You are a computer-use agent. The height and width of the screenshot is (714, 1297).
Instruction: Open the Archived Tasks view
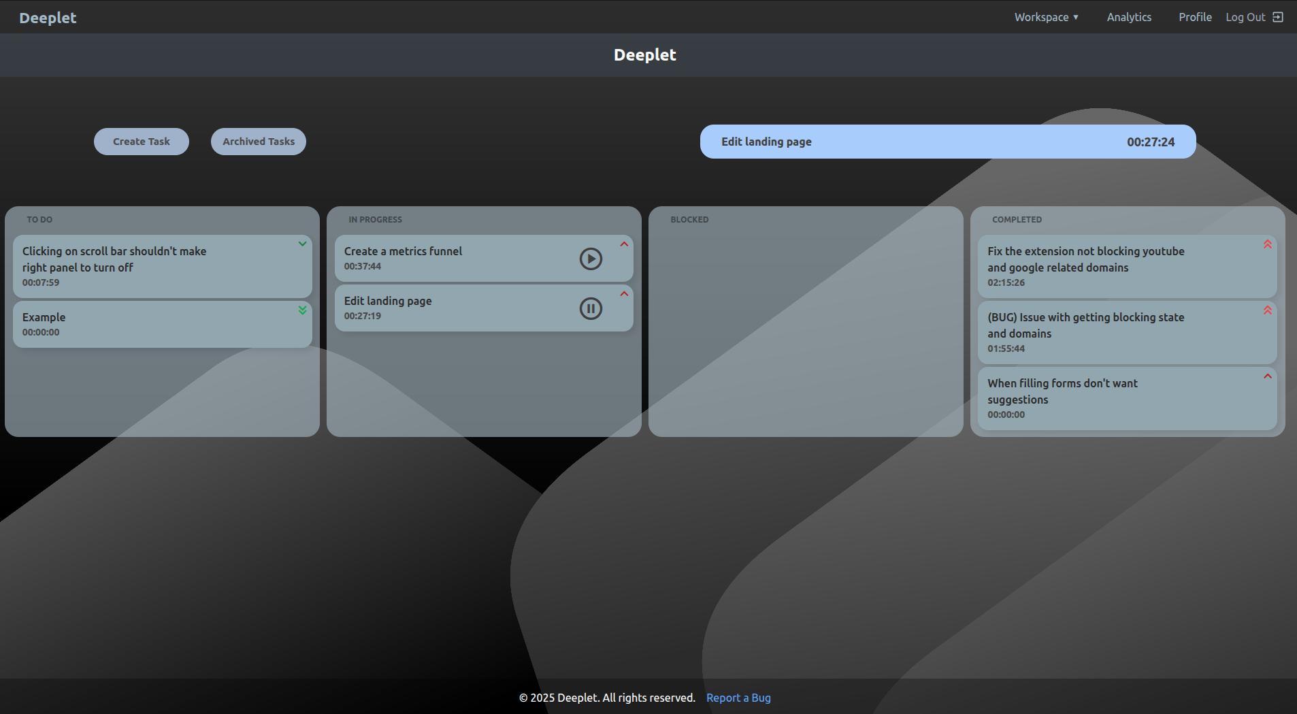(x=258, y=141)
